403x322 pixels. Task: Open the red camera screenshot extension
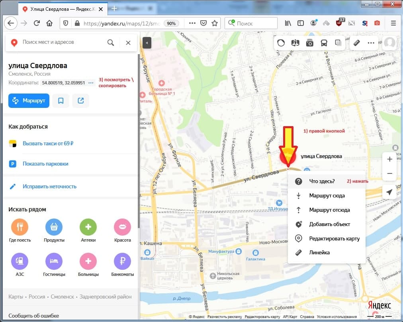click(377, 23)
